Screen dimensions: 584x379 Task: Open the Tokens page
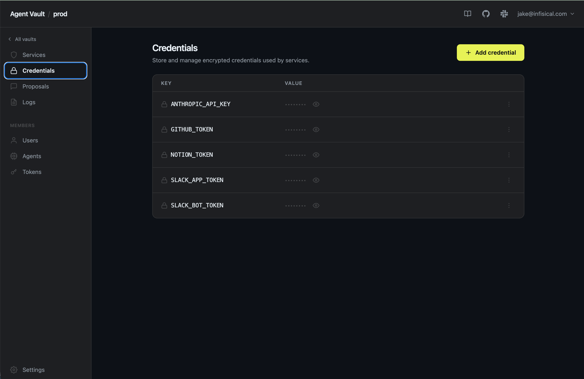click(46, 172)
